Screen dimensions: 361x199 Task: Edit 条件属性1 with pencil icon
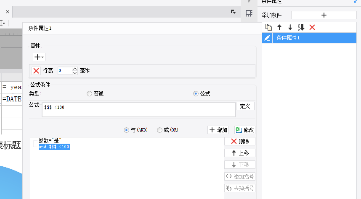coord(267,38)
